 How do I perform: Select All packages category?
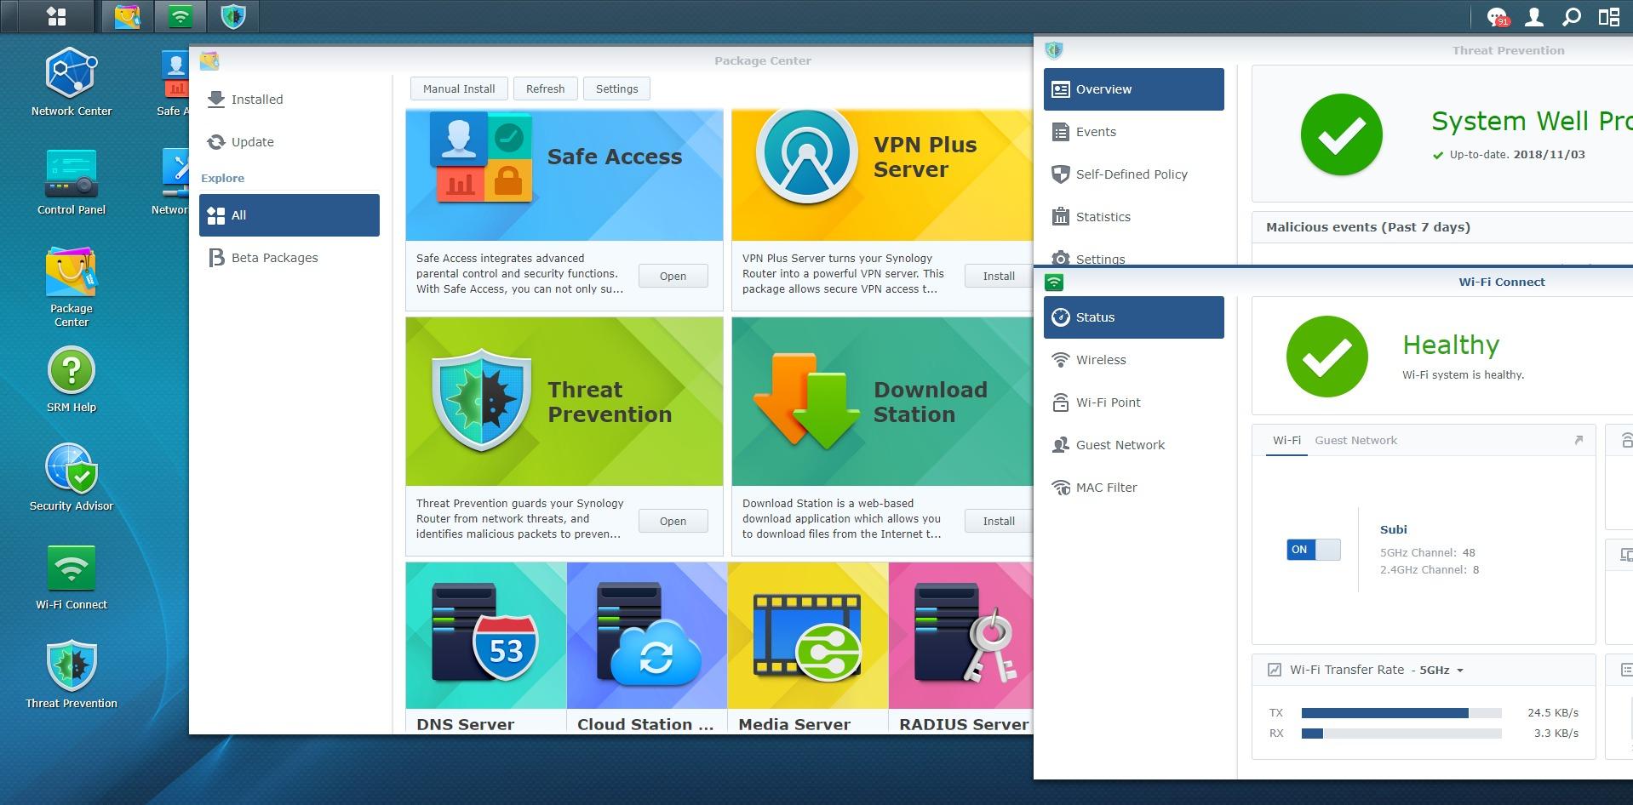pos(289,215)
